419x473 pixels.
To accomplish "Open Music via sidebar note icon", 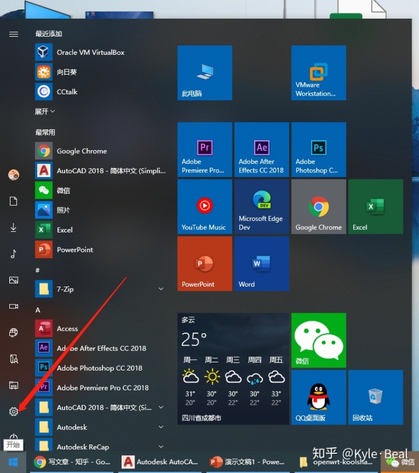I will tap(13, 254).
